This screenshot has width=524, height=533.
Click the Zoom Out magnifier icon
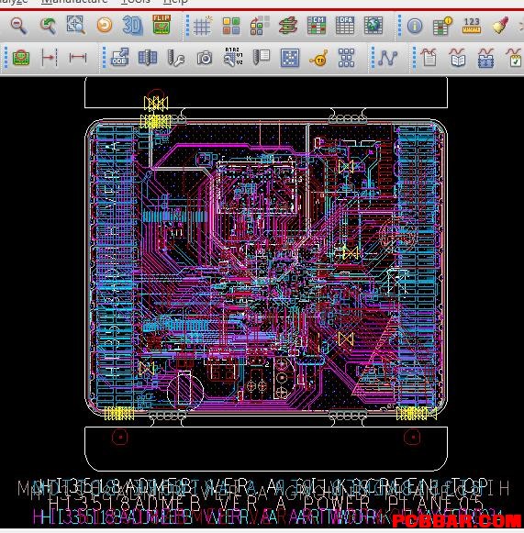point(18,26)
